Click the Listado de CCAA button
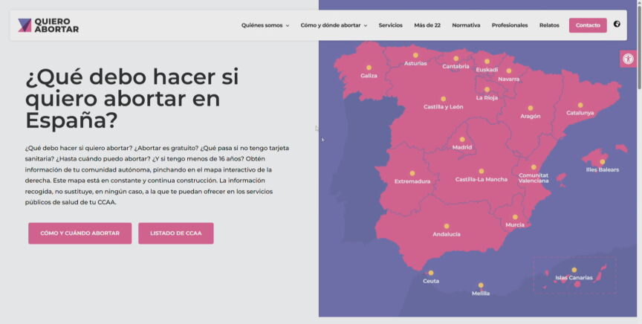The image size is (642, 324). [x=175, y=233]
